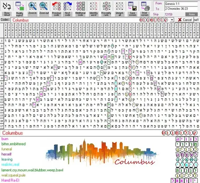Click the red circled Hebrew Columbus in legend header
The height and width of the screenshot is (183, 200).
179,133
